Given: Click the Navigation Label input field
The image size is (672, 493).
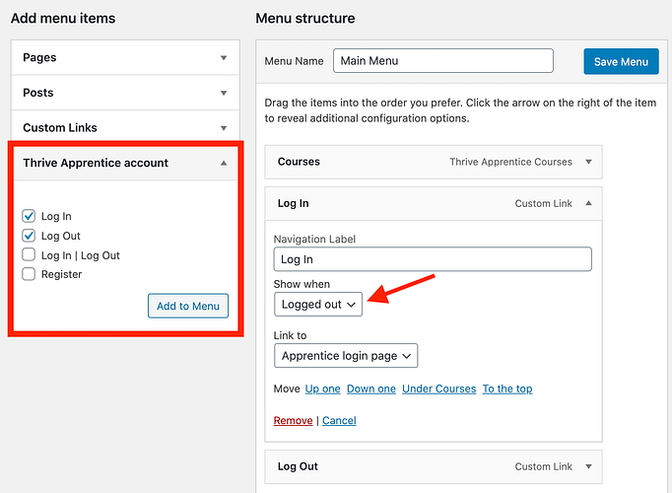Looking at the screenshot, I should (x=433, y=259).
